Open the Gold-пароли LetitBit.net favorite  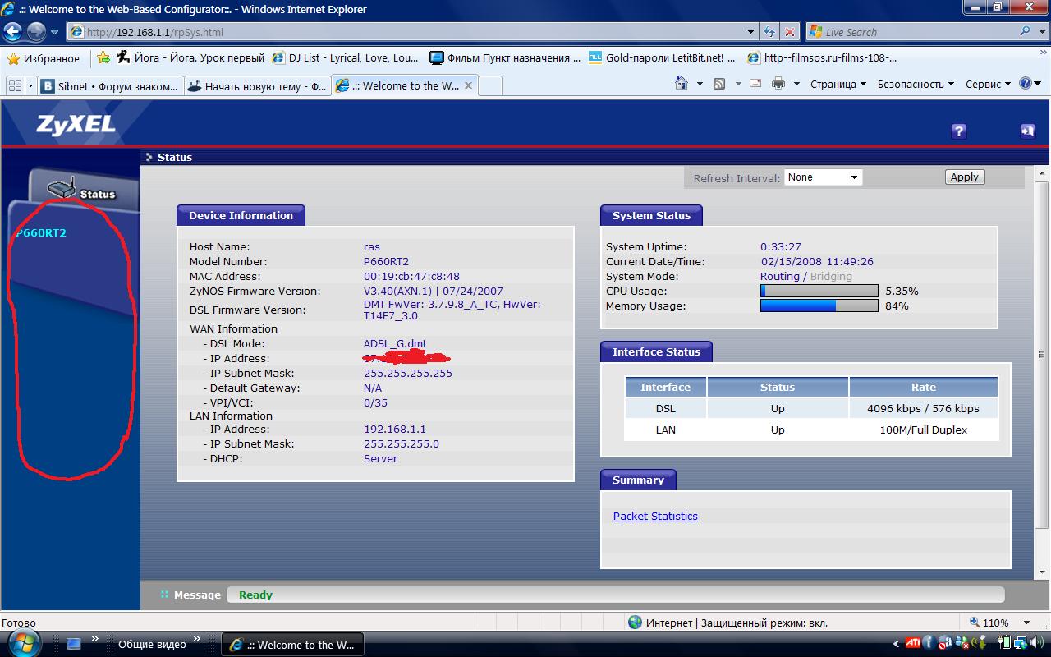click(x=663, y=58)
